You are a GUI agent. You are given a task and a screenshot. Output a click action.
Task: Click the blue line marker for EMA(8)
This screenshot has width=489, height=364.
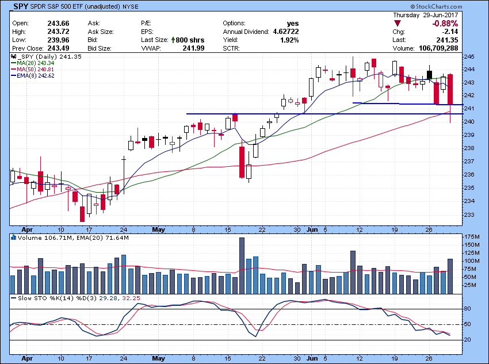(13, 76)
